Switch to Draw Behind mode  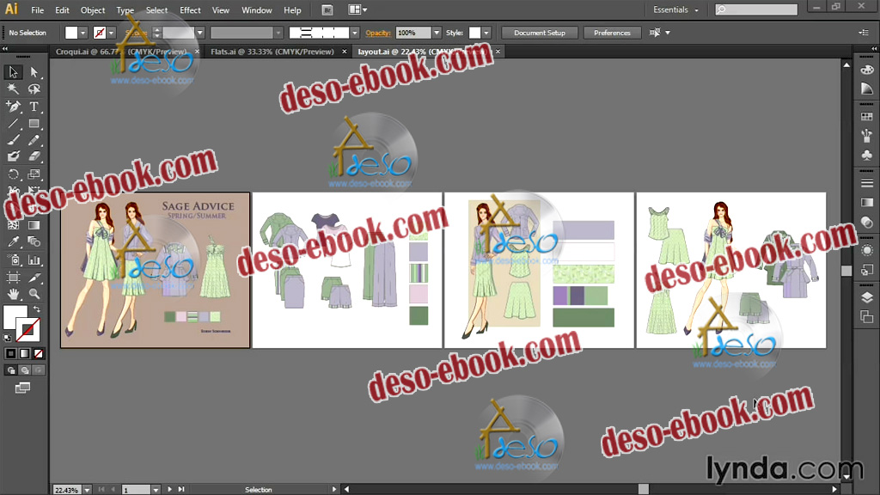pos(23,370)
